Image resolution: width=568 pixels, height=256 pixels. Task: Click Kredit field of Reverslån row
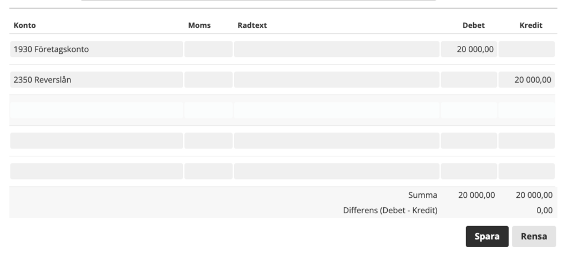coord(526,80)
